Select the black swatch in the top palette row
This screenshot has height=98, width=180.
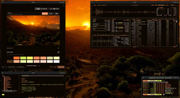10,58
